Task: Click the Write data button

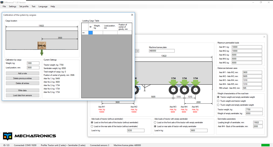Action: point(22,91)
